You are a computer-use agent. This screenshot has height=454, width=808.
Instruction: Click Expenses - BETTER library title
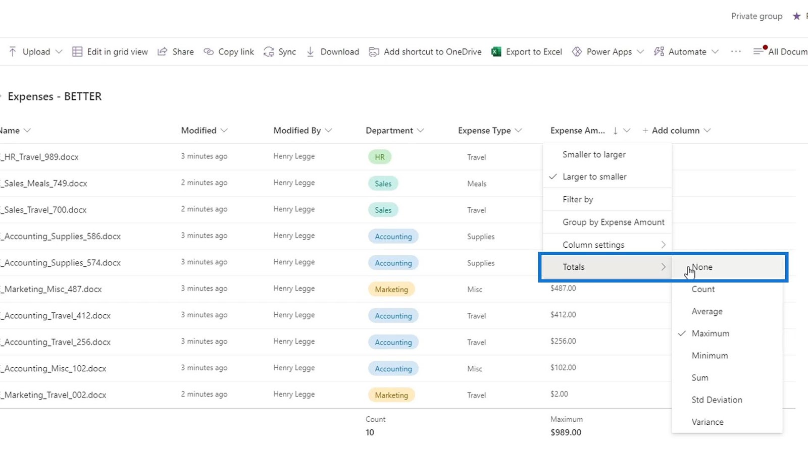(x=55, y=96)
